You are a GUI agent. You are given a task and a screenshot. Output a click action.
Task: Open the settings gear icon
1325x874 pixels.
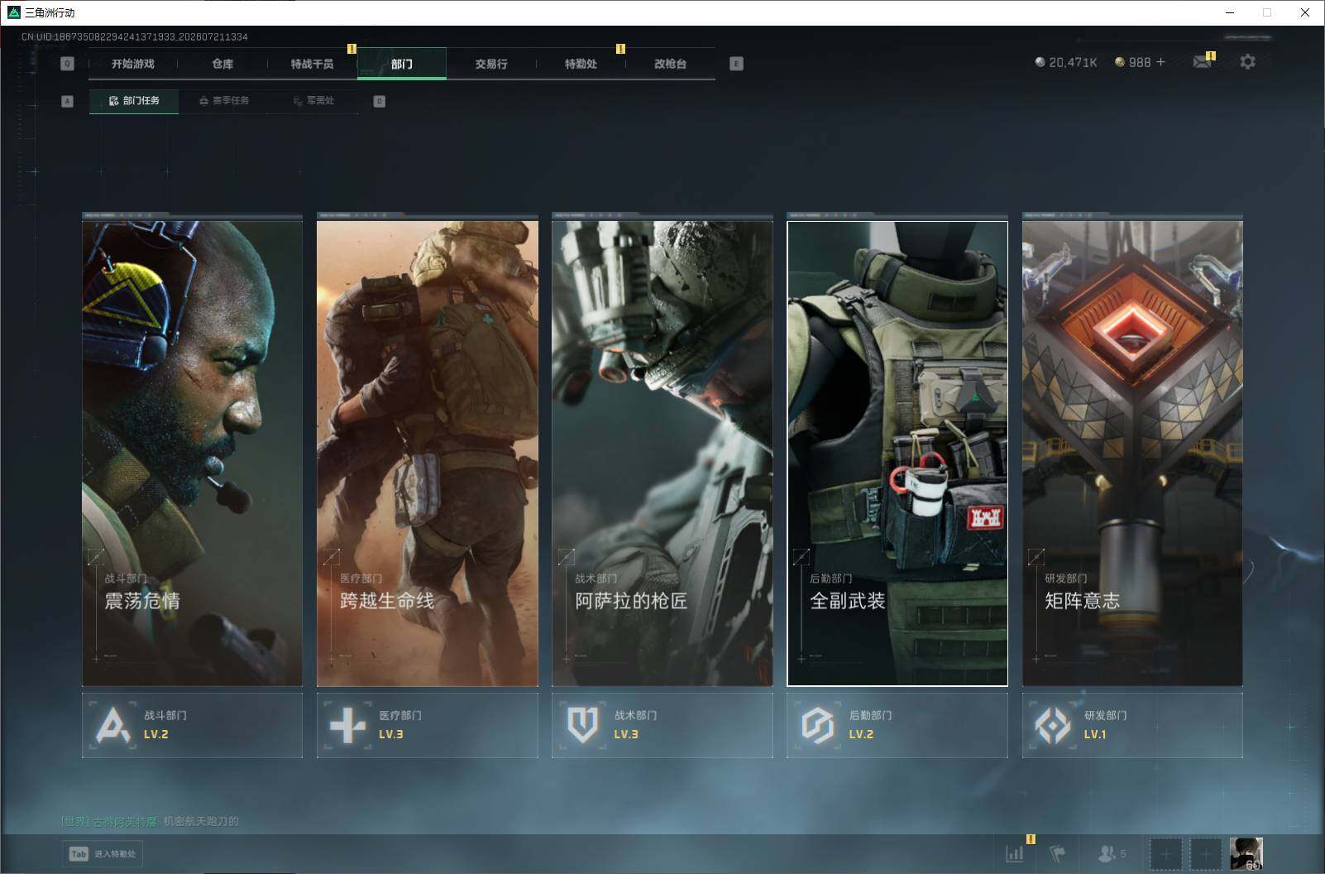pos(1247,62)
